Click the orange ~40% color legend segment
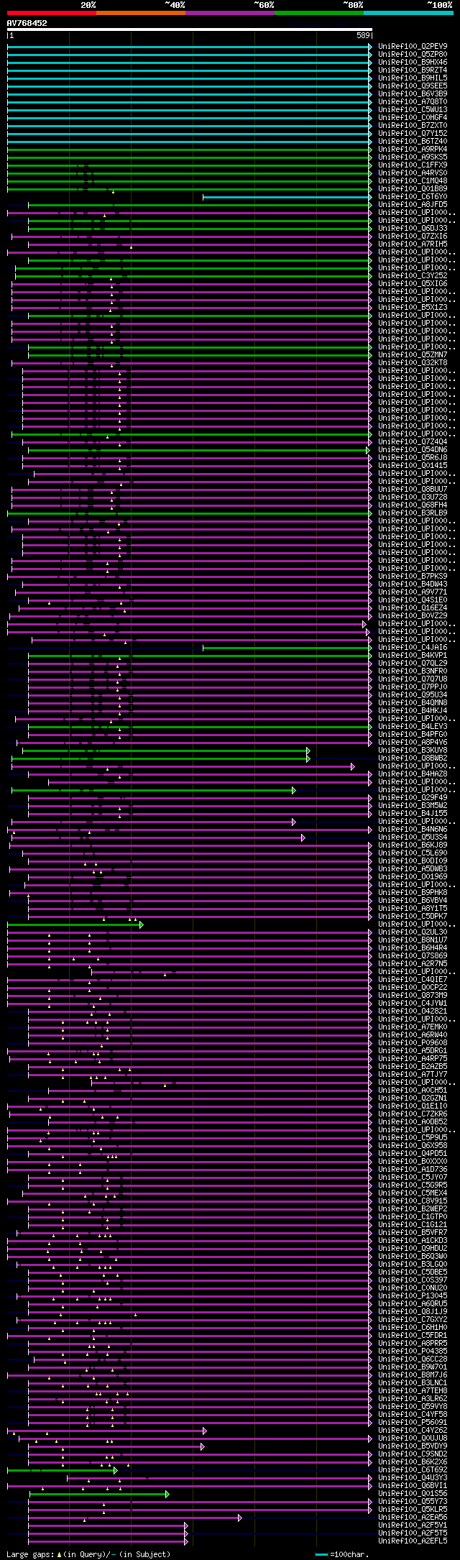The image size is (460, 1560). pyautogui.click(x=141, y=13)
